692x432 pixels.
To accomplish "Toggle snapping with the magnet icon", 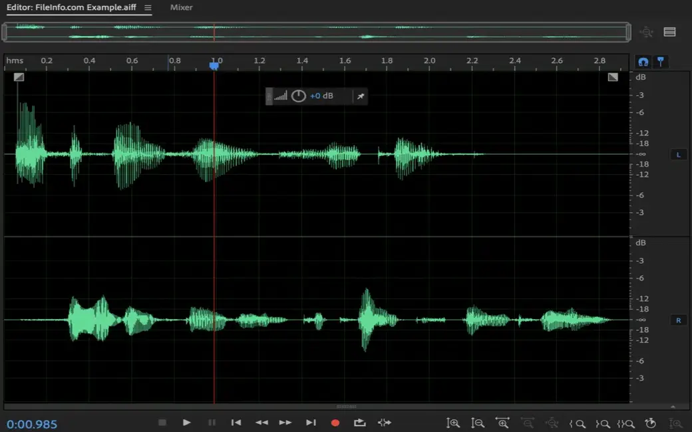I will [643, 62].
